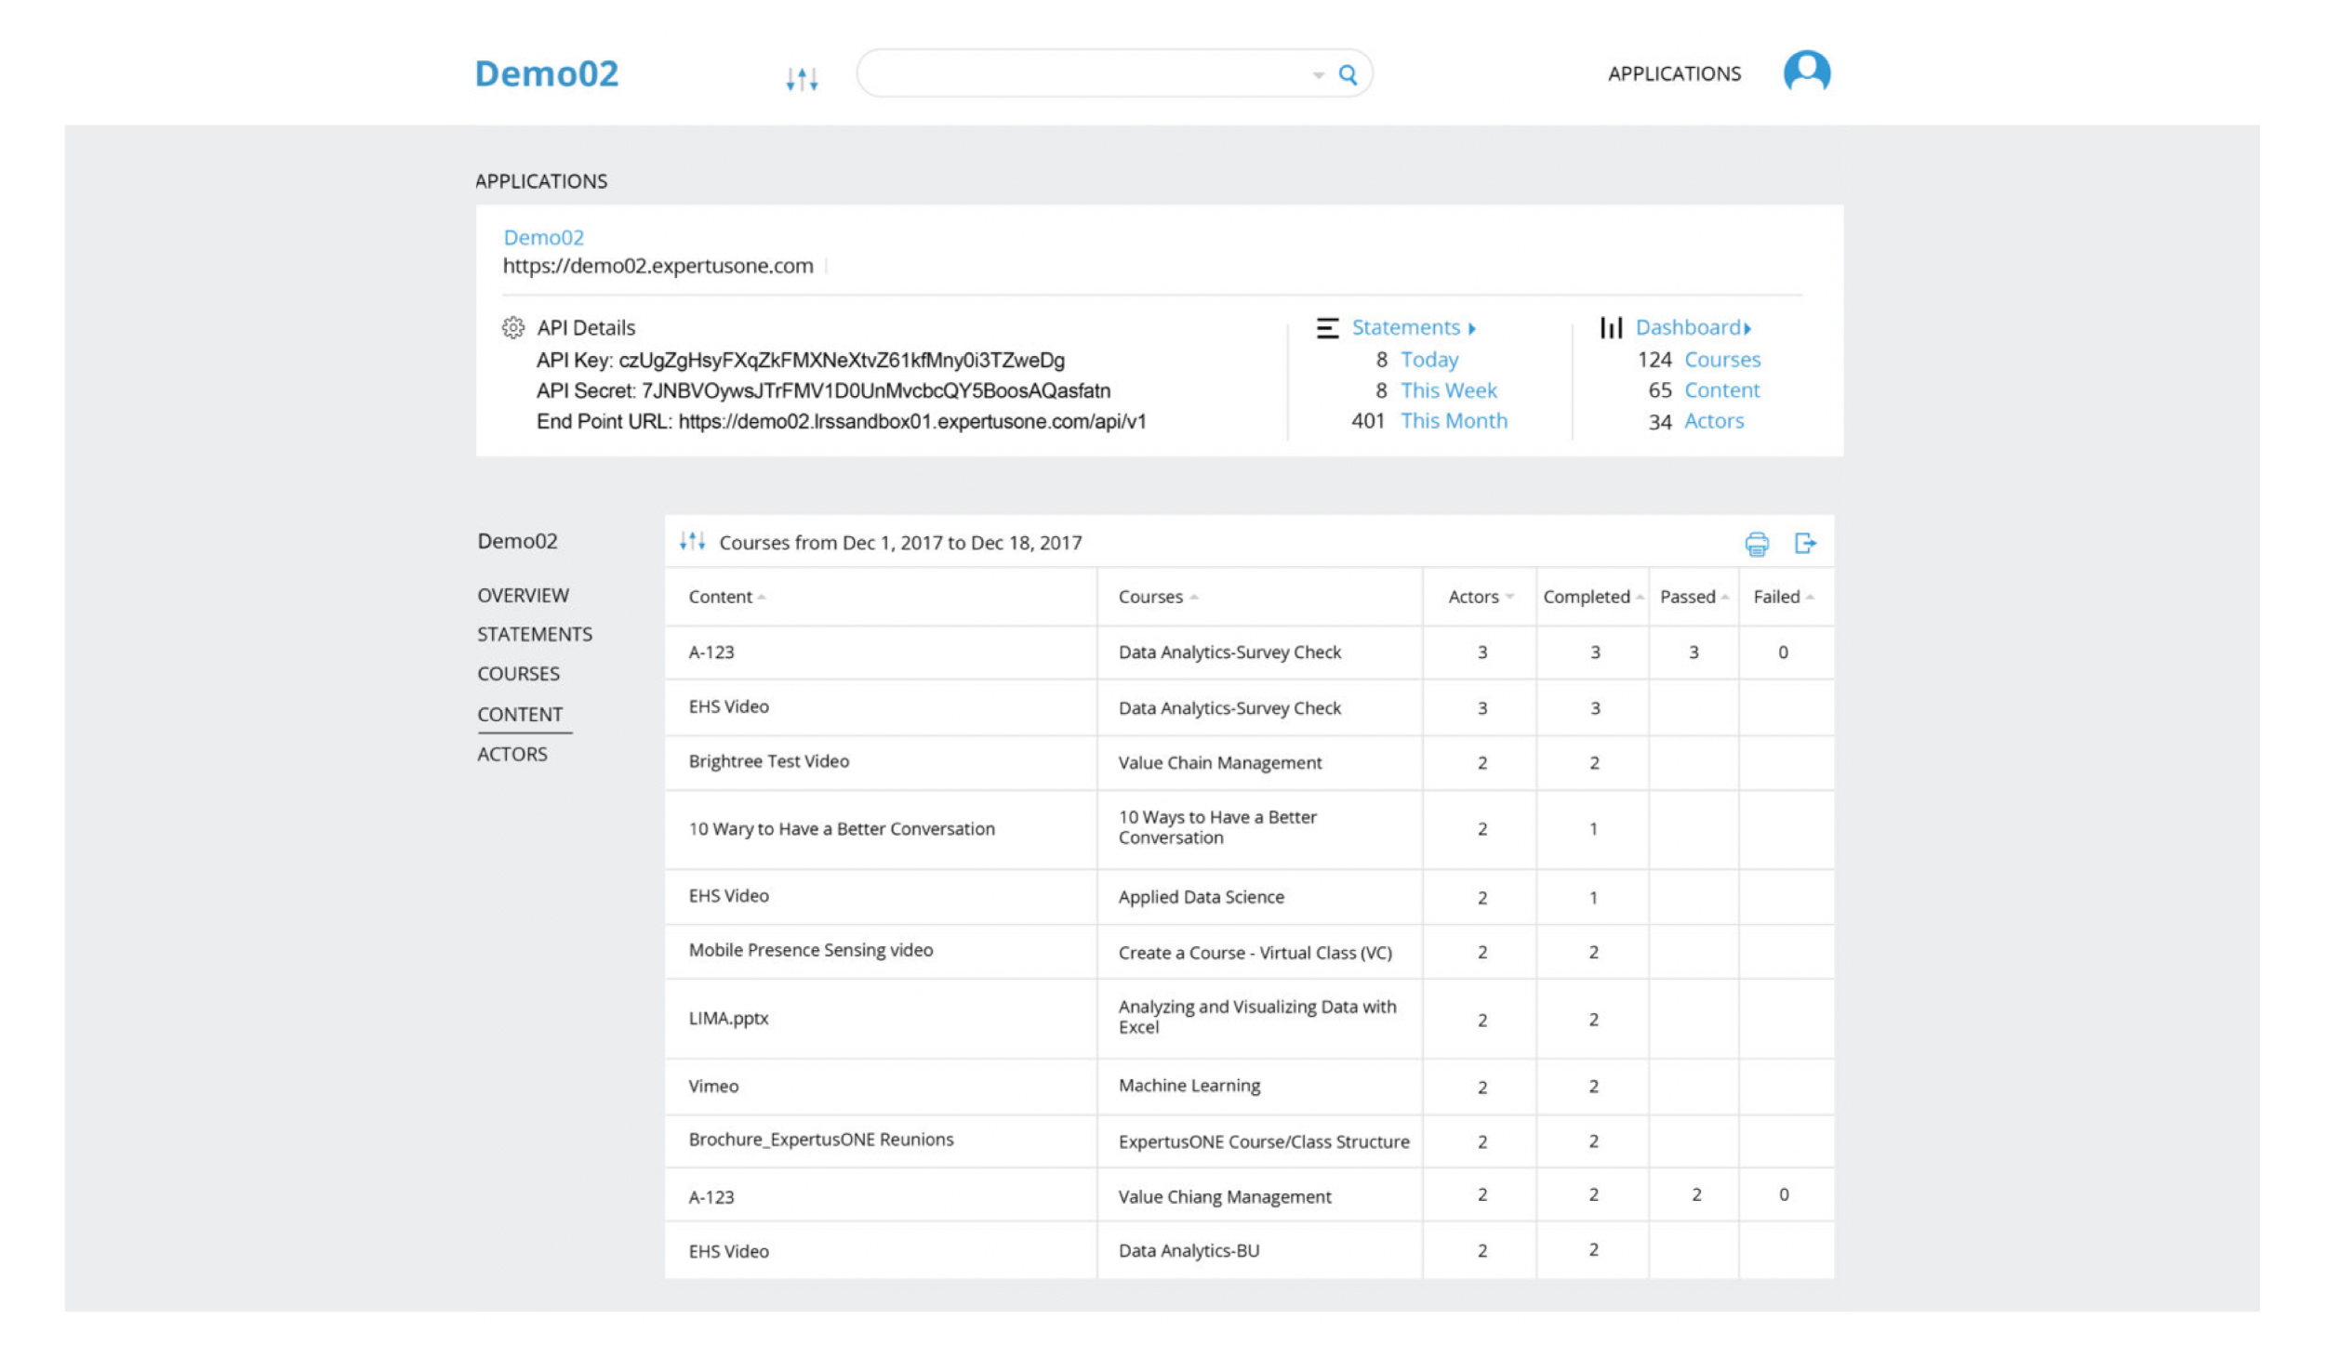Viewport: 2325px width, 1371px height.
Task: Sort by the Courses column
Action: click(1158, 597)
